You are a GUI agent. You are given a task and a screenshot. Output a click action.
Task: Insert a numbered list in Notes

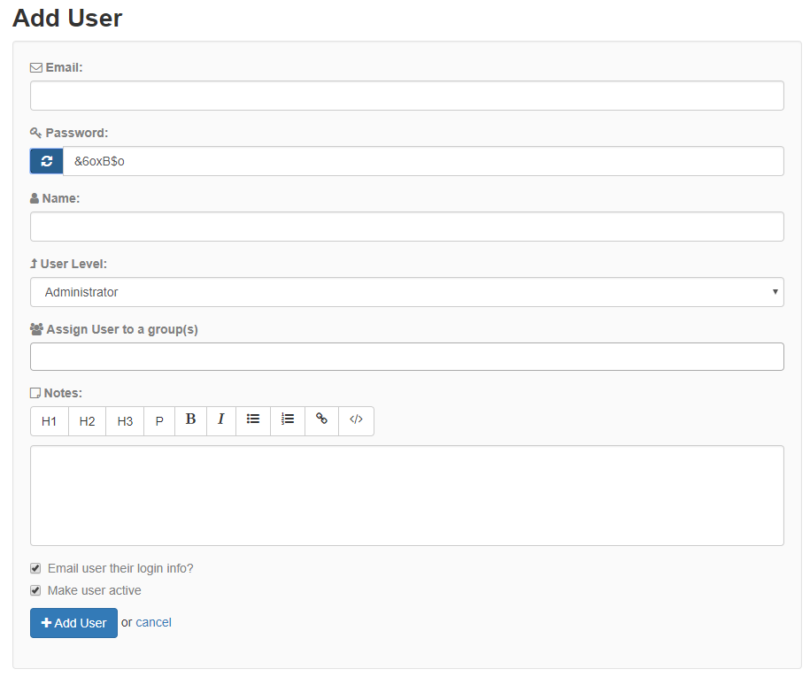pos(288,421)
